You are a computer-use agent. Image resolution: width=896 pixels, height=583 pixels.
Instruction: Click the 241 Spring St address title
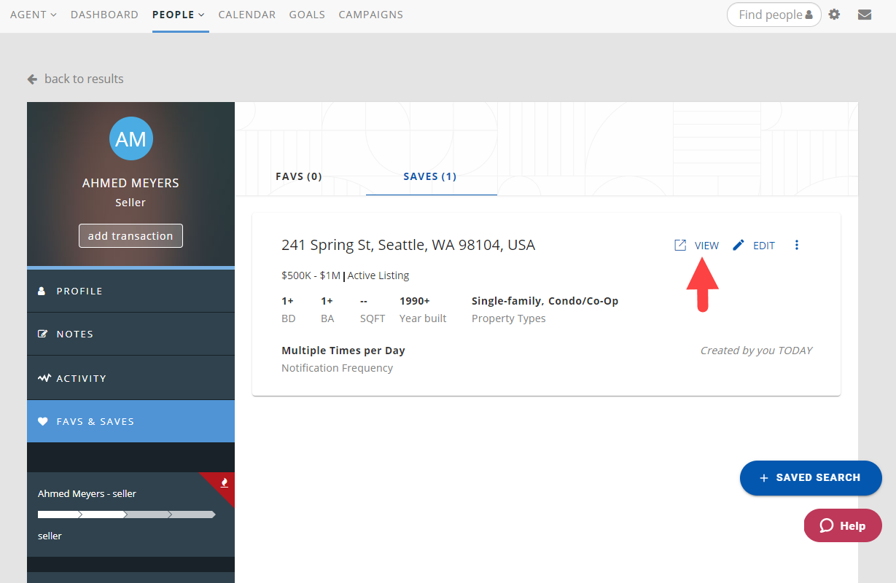408,245
